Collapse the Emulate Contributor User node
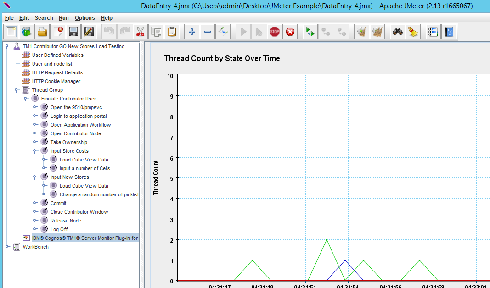 pyautogui.click(x=26, y=99)
